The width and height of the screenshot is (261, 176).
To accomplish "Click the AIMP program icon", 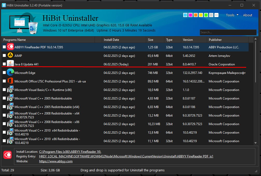I will (x=10, y=56).
